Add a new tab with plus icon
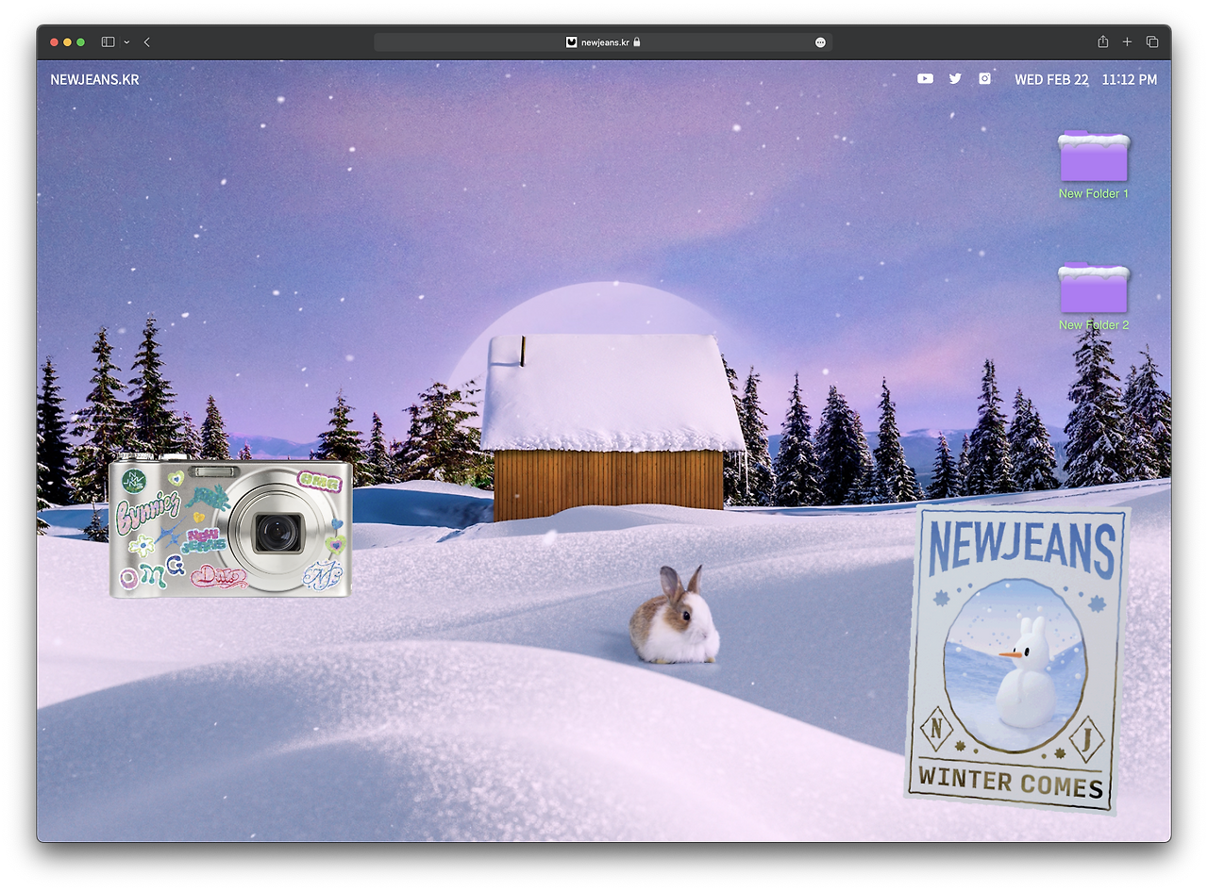Viewport: 1208px width, 891px height. 1127,42
